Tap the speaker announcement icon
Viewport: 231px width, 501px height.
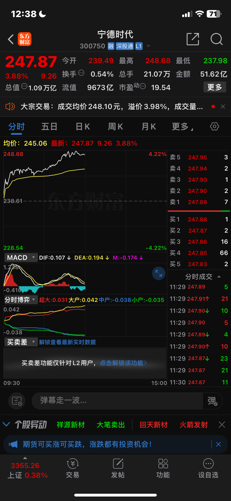click(x=10, y=107)
